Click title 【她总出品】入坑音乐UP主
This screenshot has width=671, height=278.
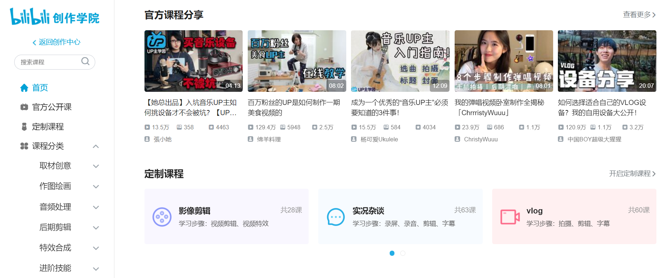(x=191, y=108)
